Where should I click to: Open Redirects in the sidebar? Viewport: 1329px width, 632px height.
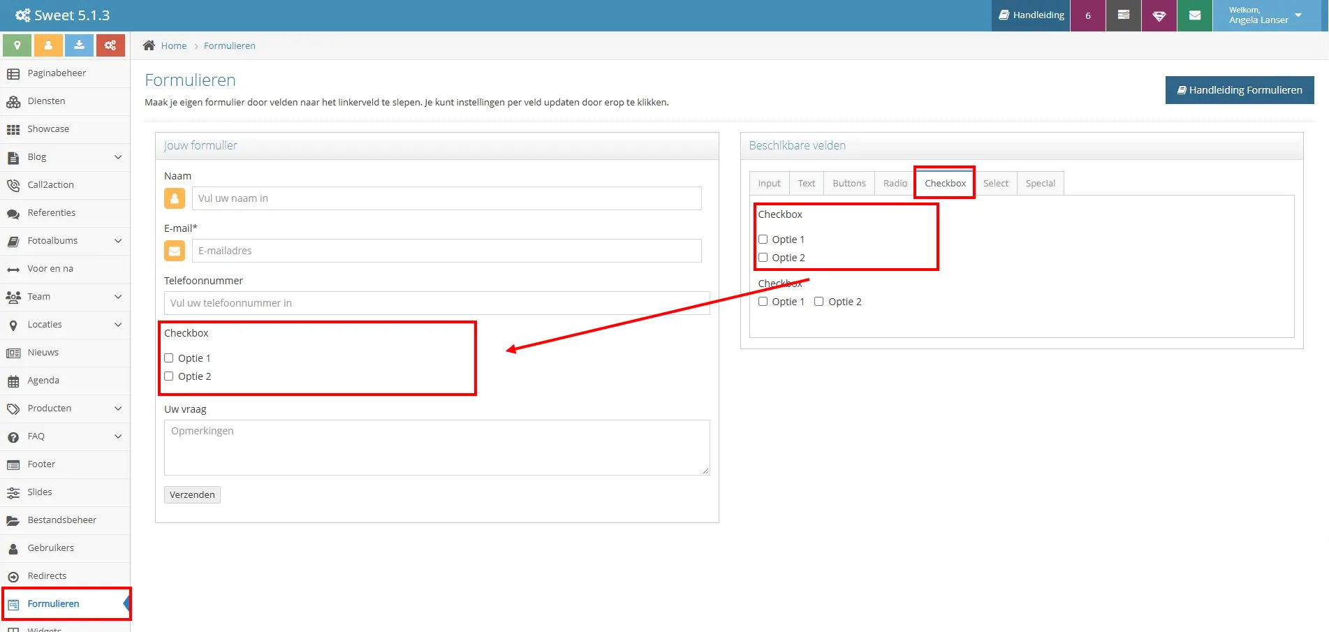coord(65,576)
